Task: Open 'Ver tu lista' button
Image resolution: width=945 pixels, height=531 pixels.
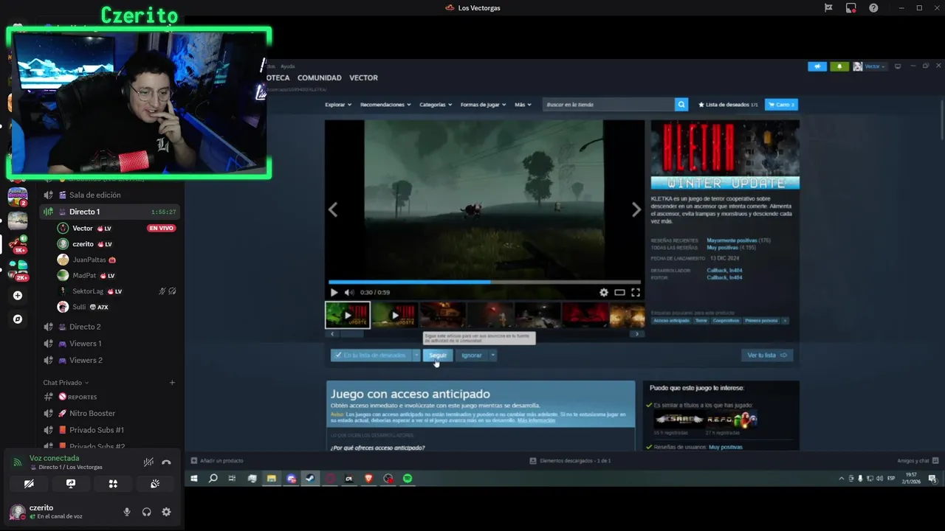Action: [x=767, y=355]
